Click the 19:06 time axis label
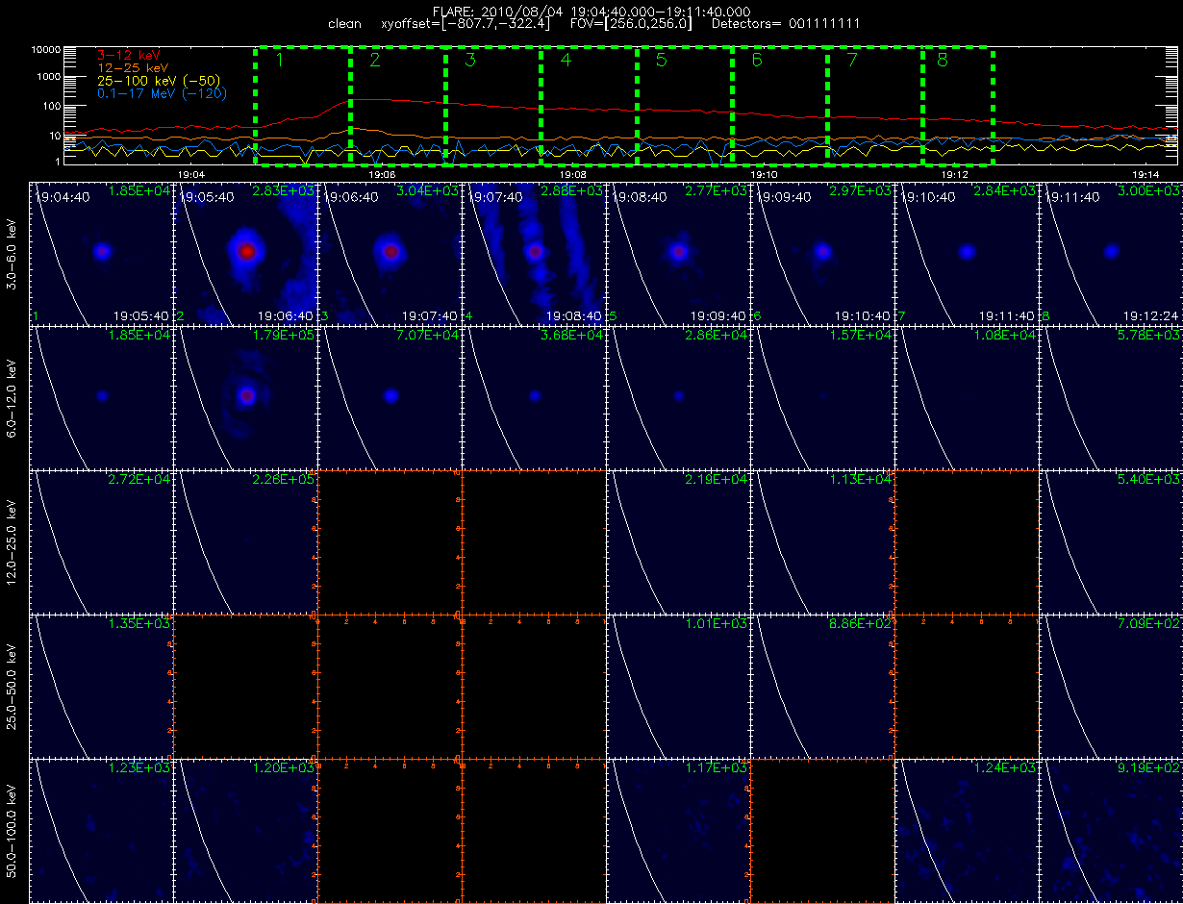 (x=382, y=174)
